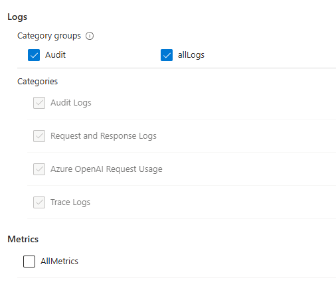Click the Metrics section heading
The height and width of the screenshot is (302, 336).
point(23,239)
